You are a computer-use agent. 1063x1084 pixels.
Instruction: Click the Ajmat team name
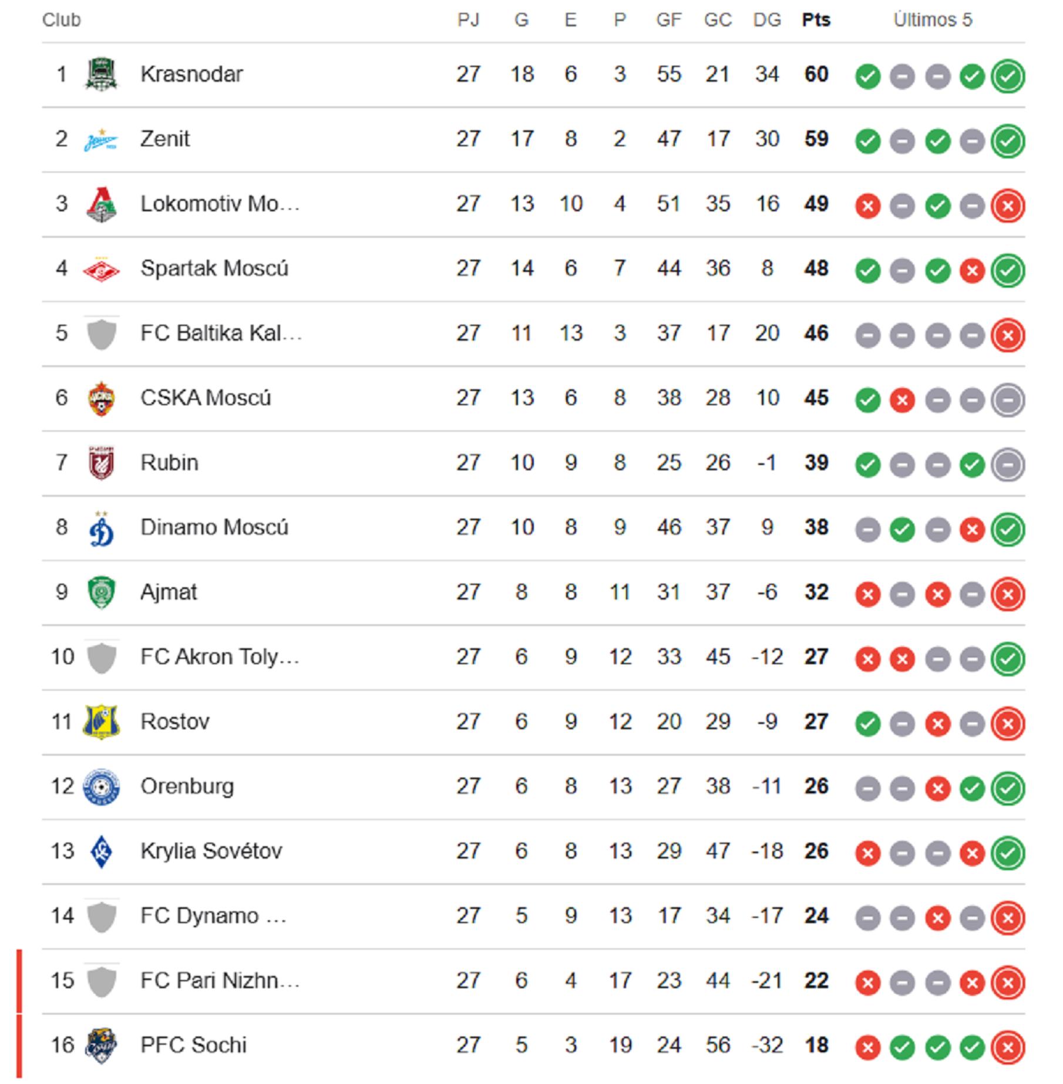point(169,592)
